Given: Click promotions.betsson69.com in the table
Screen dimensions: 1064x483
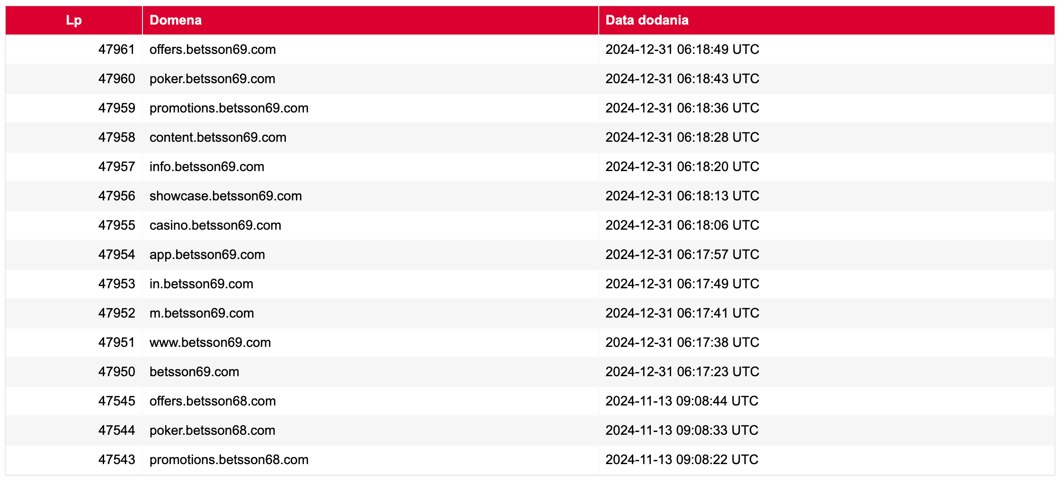Looking at the screenshot, I should coord(229,108).
